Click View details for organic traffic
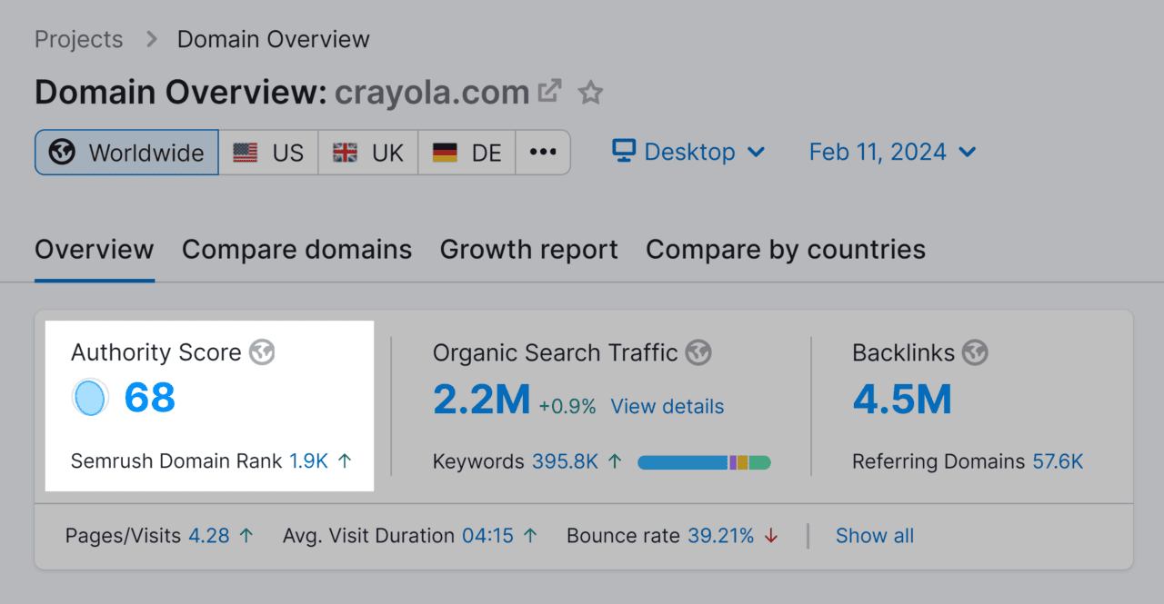The image size is (1164, 604). click(x=667, y=406)
